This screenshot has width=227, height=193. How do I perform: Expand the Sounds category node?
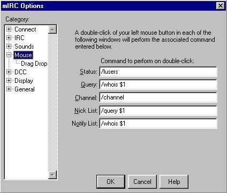coord(9,47)
